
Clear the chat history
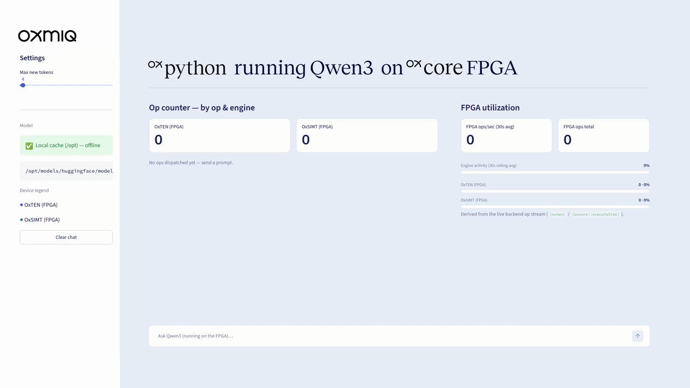66,237
